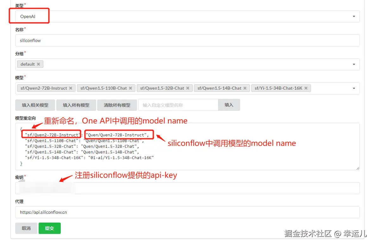Click the "sf/Yi-1.5-34B-Chat-16K" JSON line
This screenshot has height=245, width=374.
tap(89, 158)
